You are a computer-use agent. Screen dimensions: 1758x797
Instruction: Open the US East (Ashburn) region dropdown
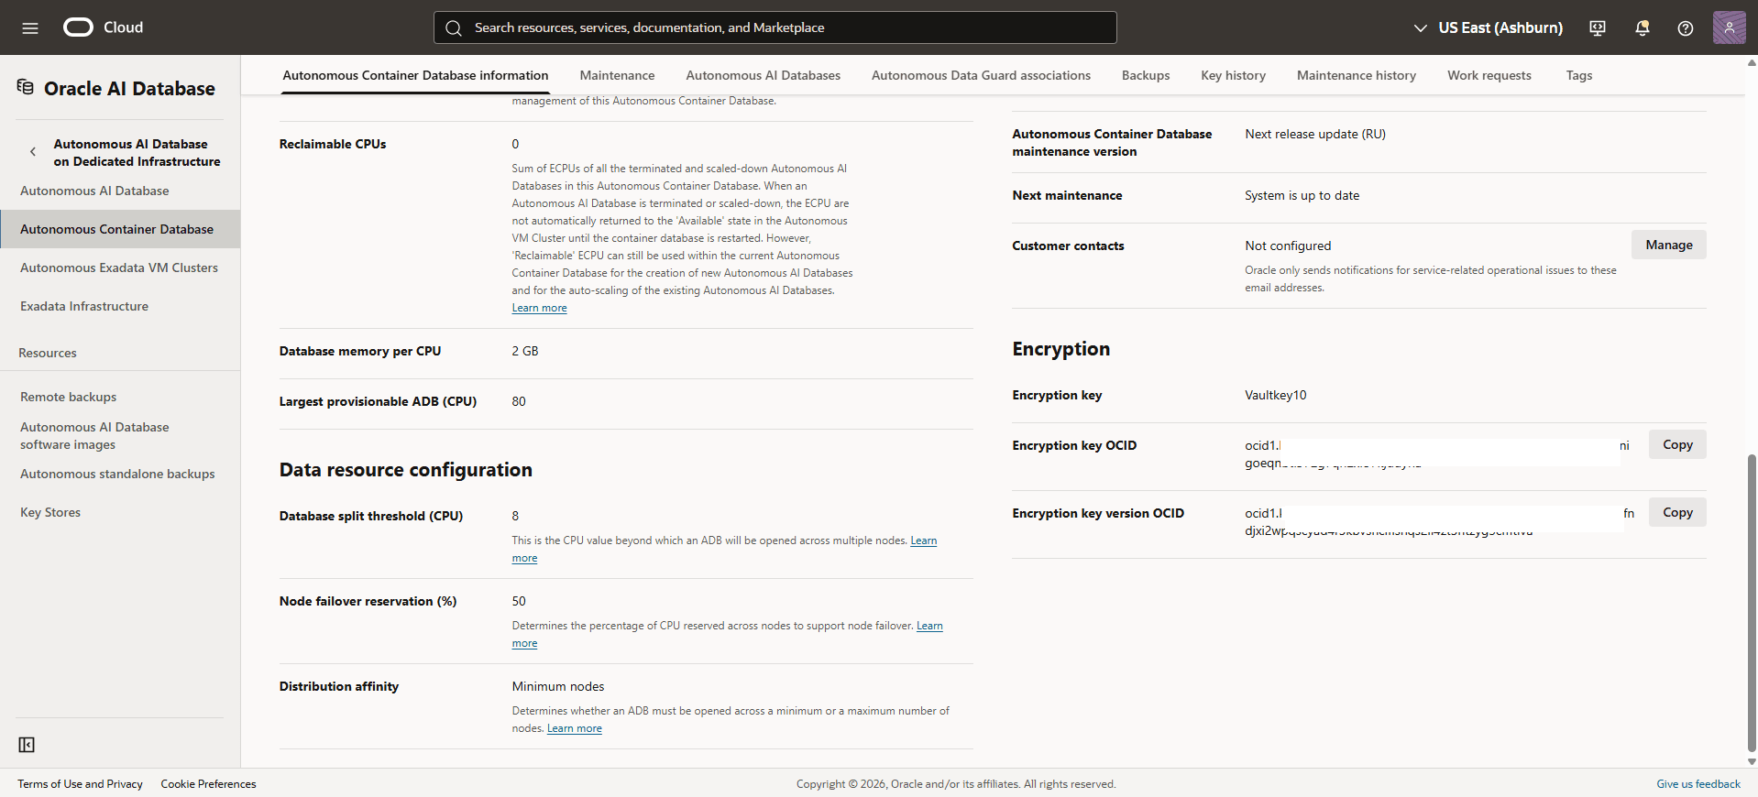click(x=1488, y=27)
